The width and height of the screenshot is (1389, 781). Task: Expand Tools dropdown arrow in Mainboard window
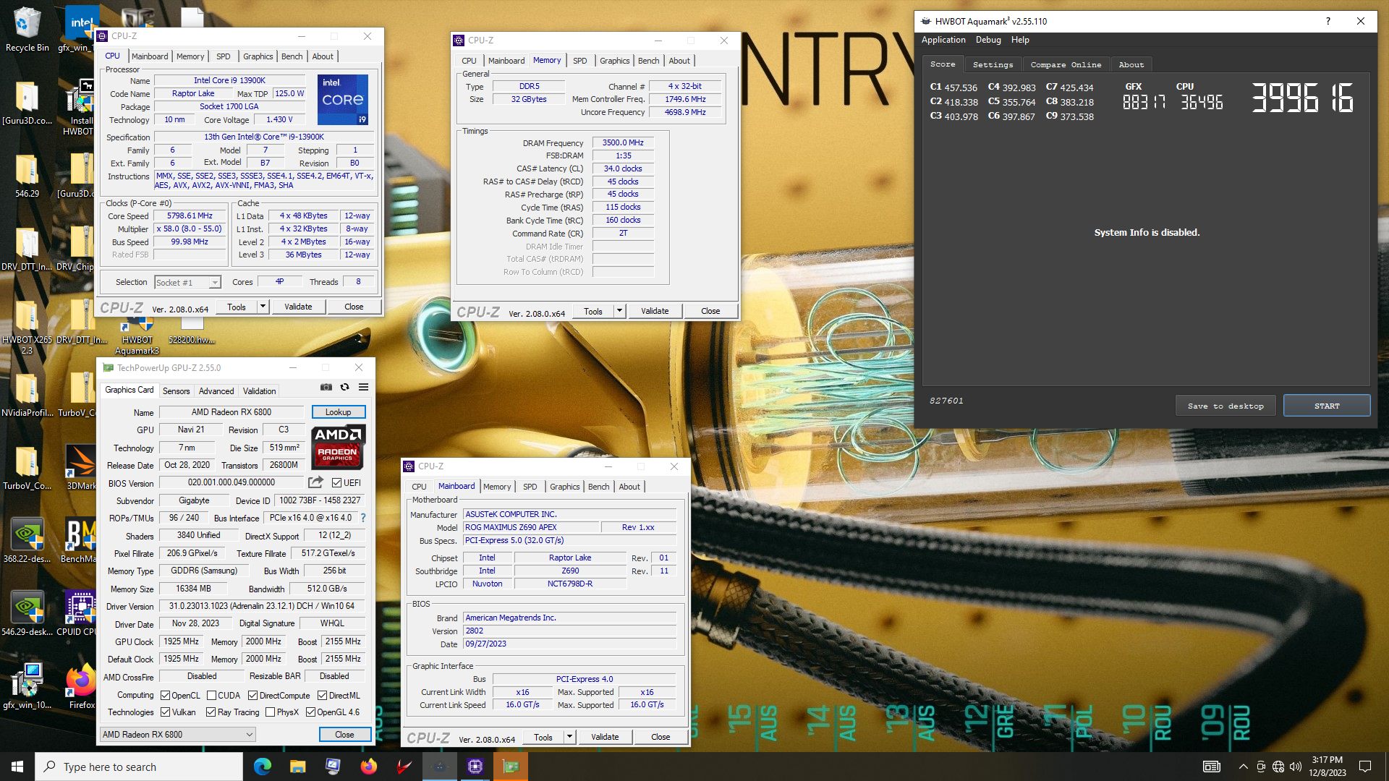coord(569,737)
